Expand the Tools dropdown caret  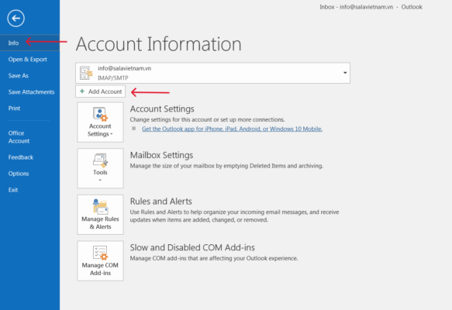pos(100,181)
